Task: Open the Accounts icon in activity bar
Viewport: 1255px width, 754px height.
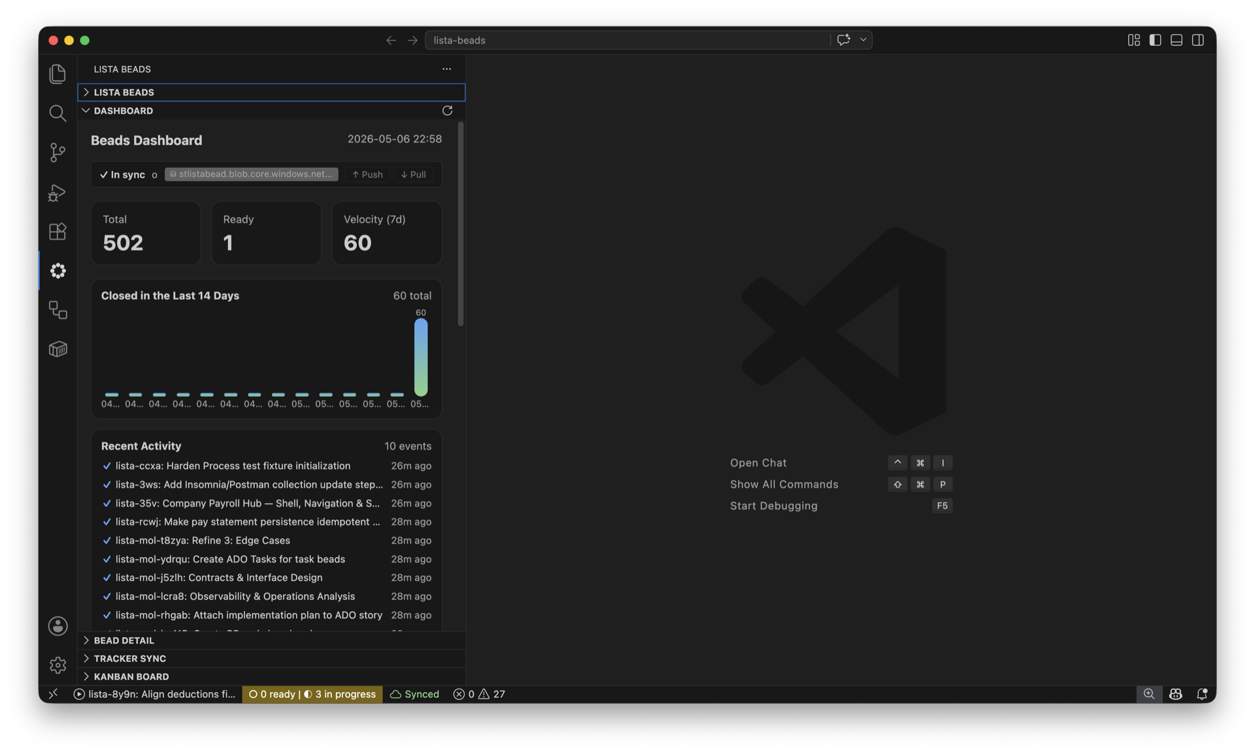Action: 58,626
